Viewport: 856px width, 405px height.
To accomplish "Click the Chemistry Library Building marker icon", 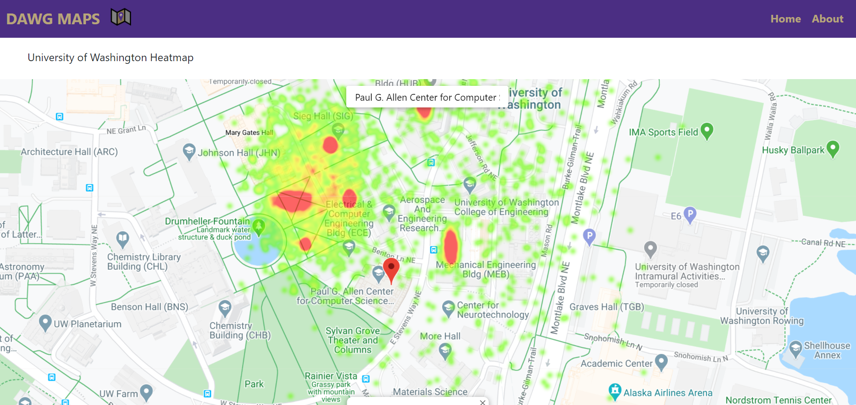I will (x=122, y=240).
